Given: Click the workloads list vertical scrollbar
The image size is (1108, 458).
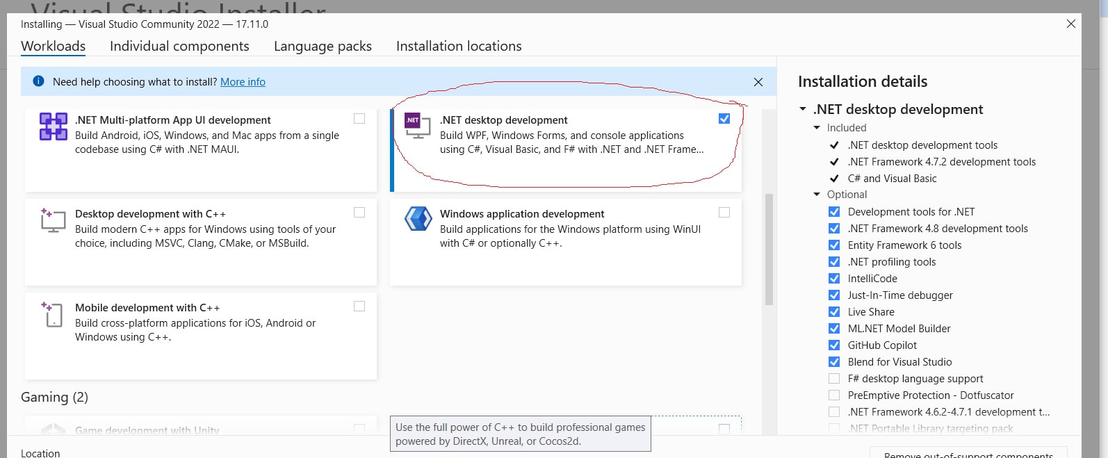Looking at the screenshot, I should pos(769,249).
